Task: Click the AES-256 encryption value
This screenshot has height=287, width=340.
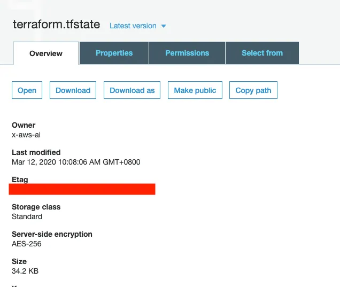Action: (27, 244)
